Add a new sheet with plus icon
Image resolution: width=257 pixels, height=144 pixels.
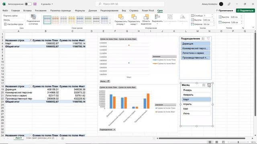coord(63,138)
